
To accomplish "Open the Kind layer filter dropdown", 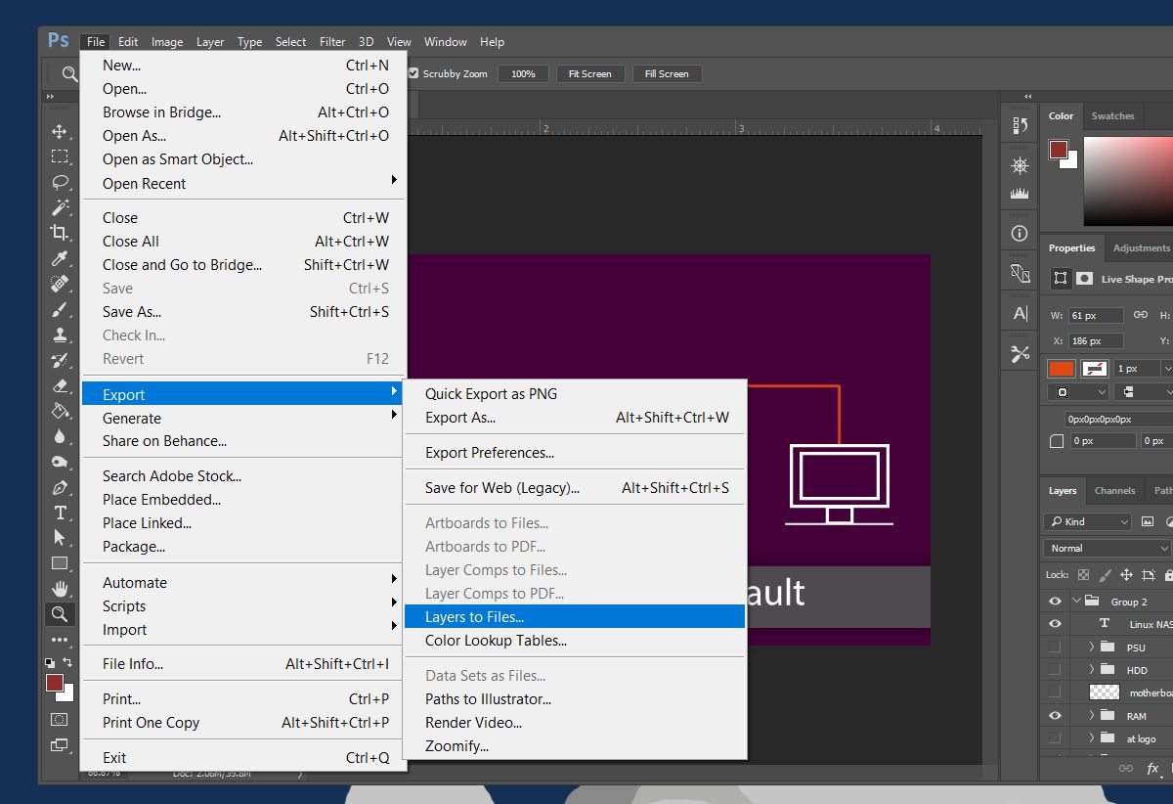I will tap(1088, 521).
